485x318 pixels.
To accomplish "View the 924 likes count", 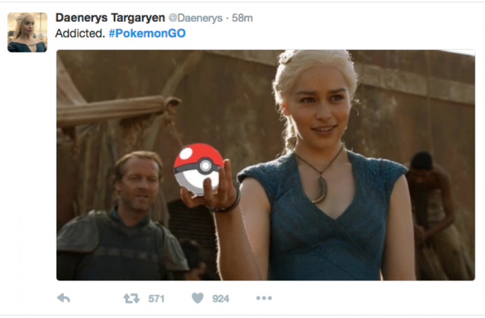I will [x=221, y=299].
